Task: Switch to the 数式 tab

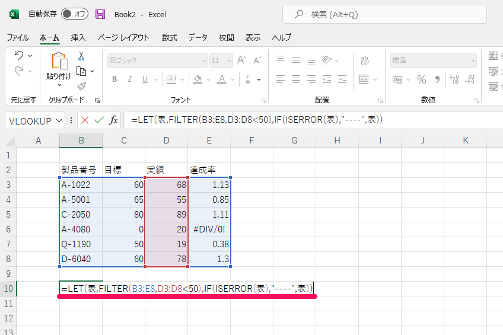Action: 170,38
